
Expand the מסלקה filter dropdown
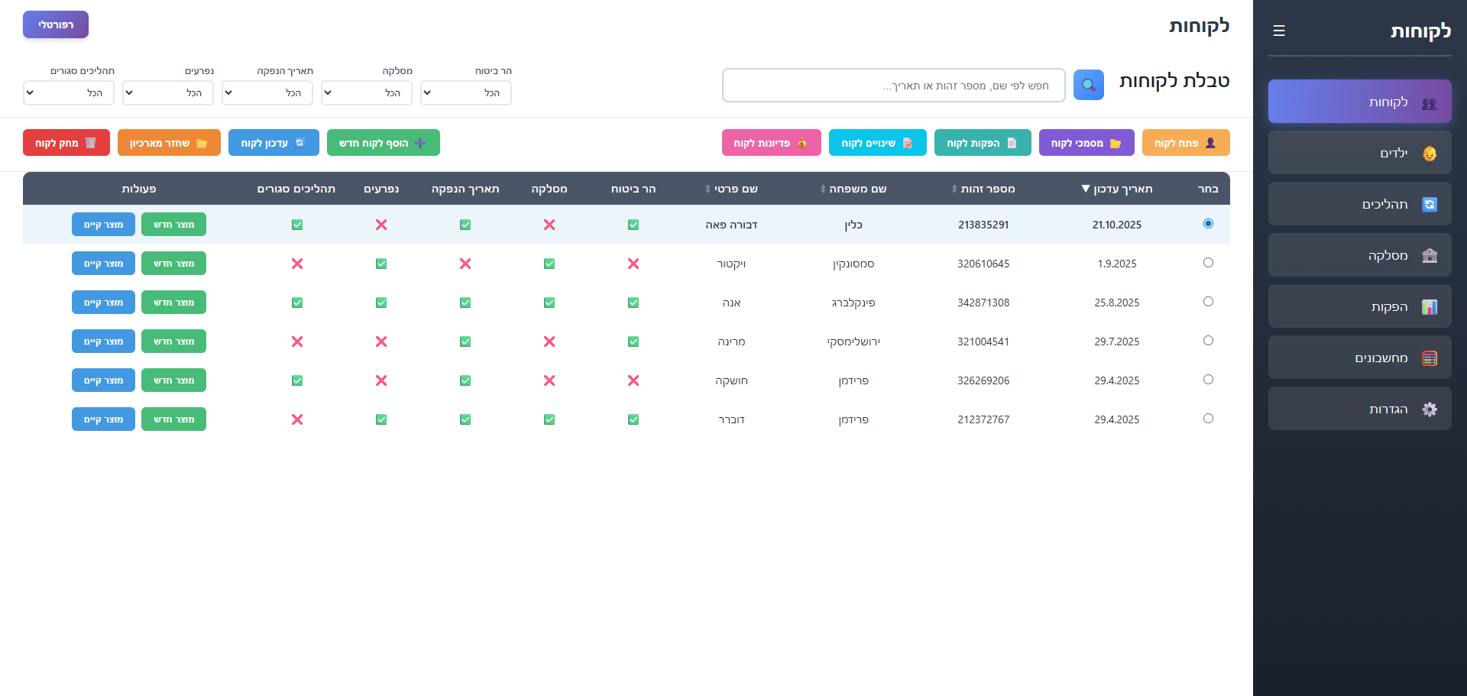click(x=367, y=92)
